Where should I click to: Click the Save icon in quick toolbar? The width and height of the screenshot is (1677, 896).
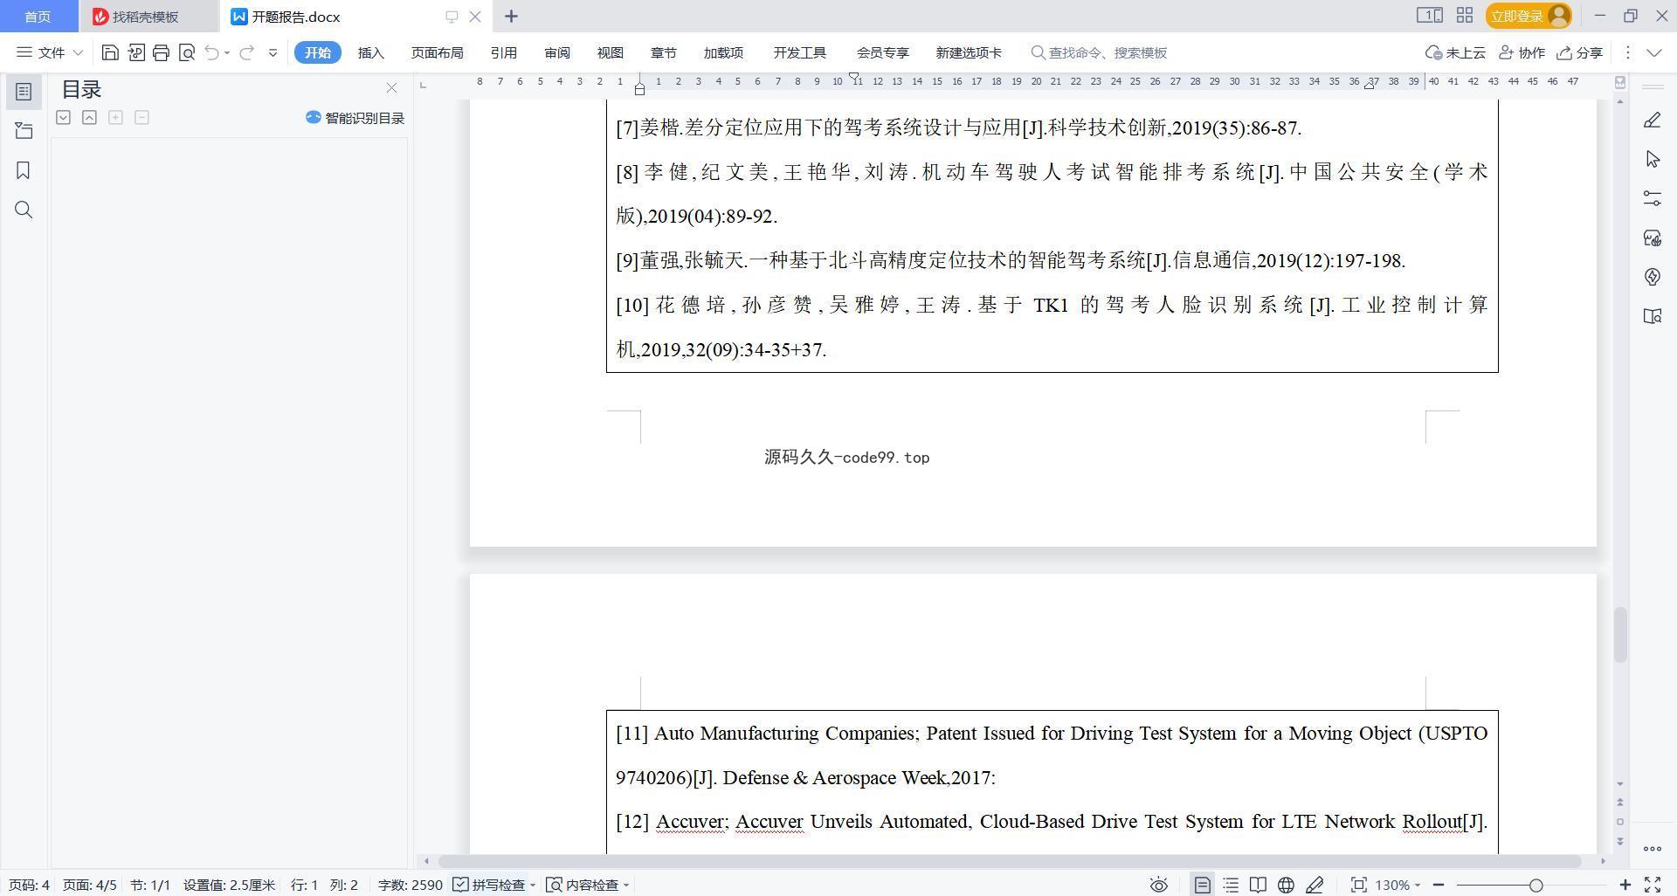click(110, 52)
